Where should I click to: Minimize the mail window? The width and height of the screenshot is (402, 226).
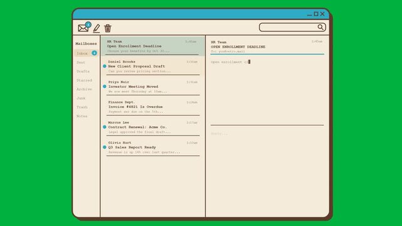pyautogui.click(x=309, y=15)
